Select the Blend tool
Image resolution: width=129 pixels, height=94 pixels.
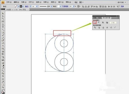click(x=3, y=71)
